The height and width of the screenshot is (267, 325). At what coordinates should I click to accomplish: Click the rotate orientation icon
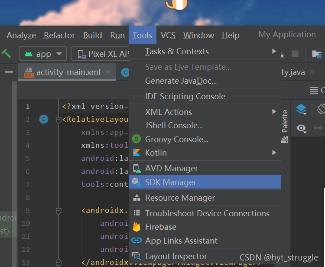[x=321, y=109]
